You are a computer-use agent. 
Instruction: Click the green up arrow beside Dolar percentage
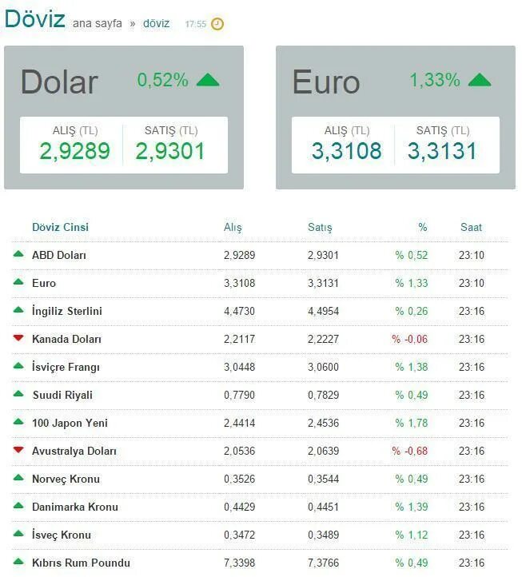coord(208,80)
